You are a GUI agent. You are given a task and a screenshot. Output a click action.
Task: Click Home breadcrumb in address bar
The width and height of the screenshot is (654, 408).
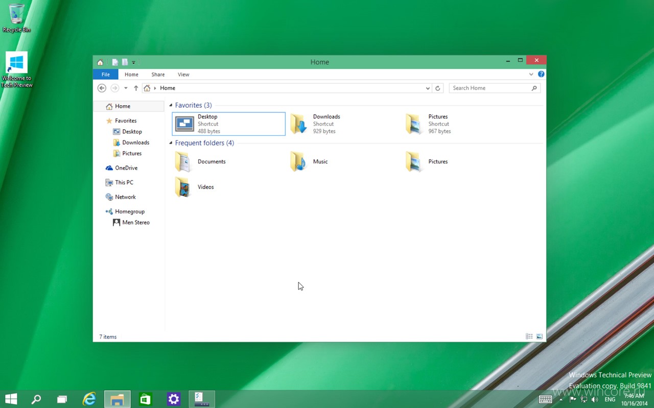pos(168,88)
